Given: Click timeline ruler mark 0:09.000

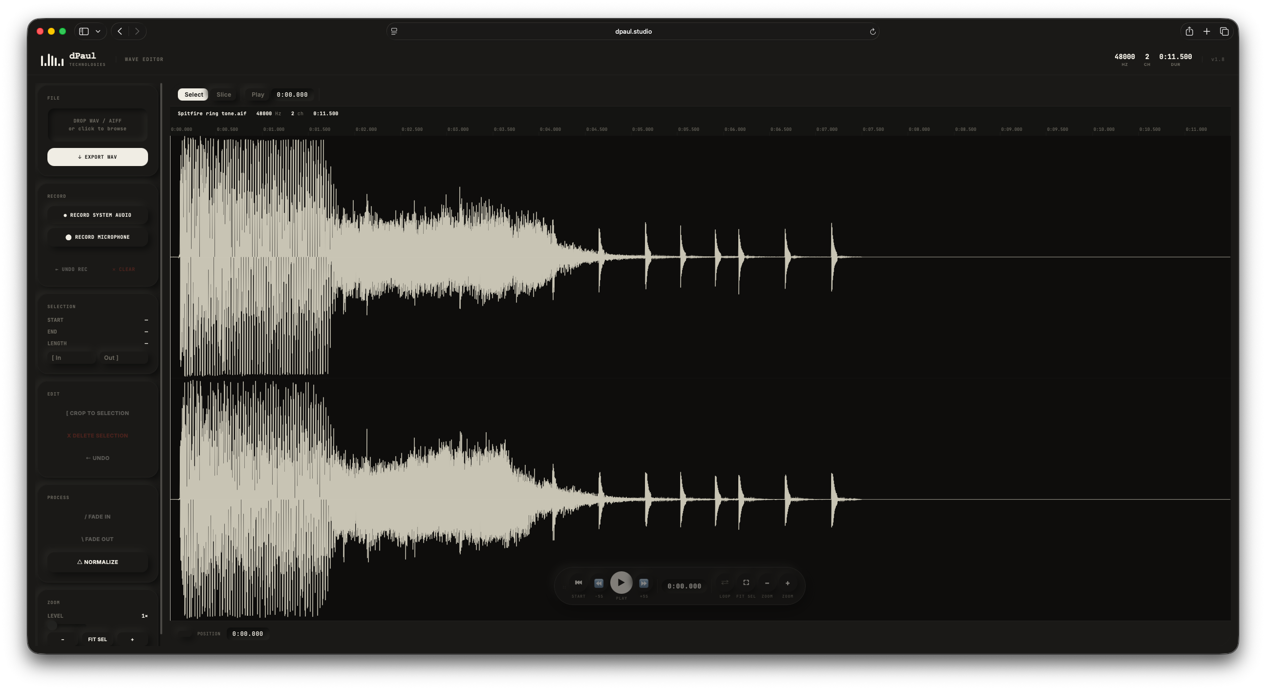Looking at the screenshot, I should 1011,130.
